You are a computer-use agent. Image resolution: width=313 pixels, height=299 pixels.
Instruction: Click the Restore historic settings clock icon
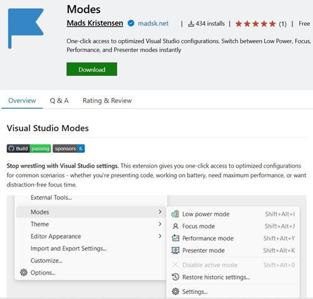tap(175, 277)
